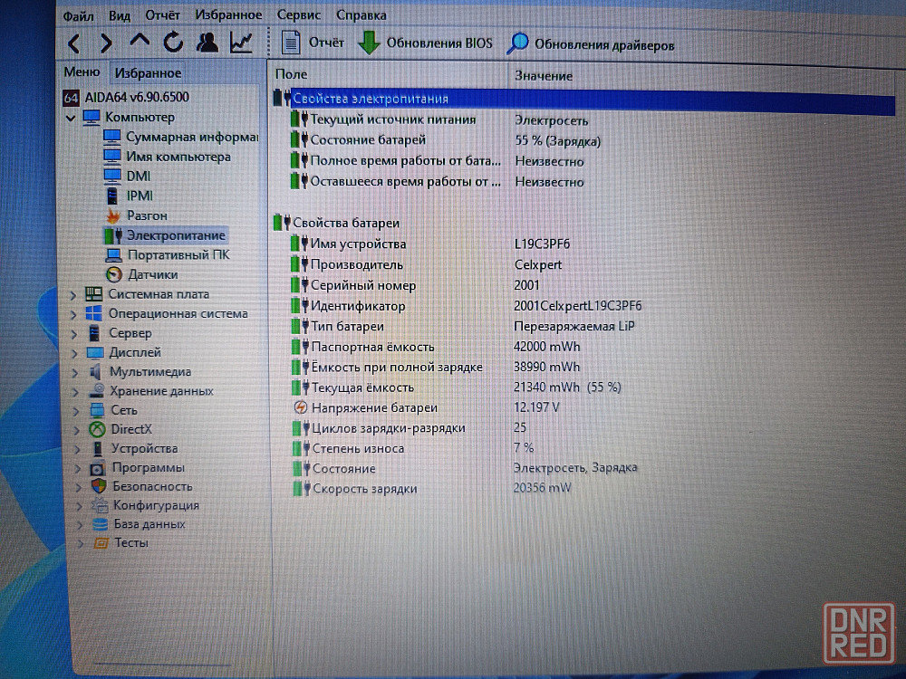Click the Хранение данных disk icon
The width and height of the screenshot is (906, 679).
(x=97, y=391)
